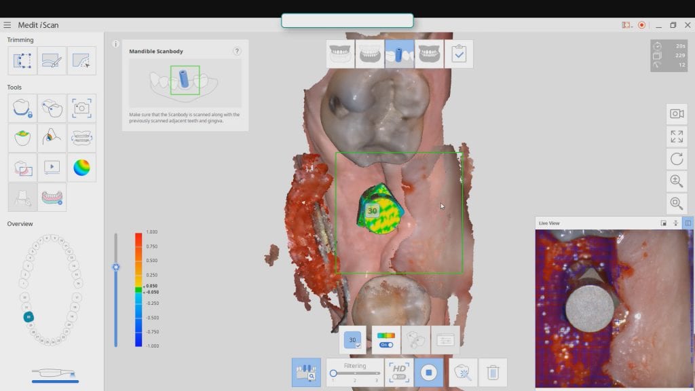The height and width of the screenshot is (391, 695).
Task: Open the final check clipboard tab
Action: click(x=459, y=54)
